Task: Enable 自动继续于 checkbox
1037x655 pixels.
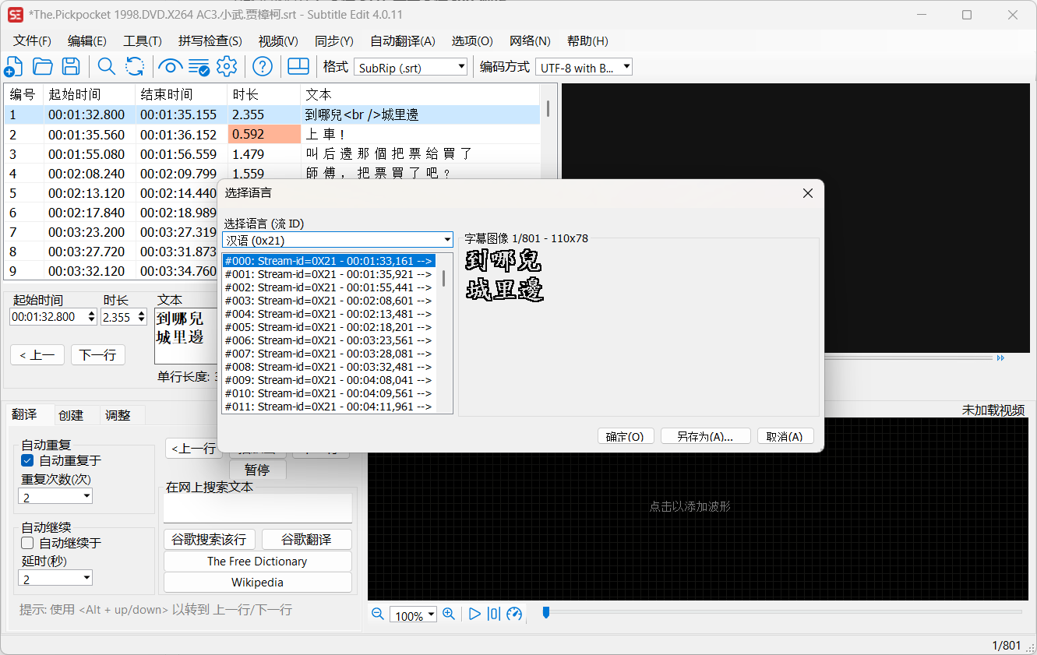Action: tap(27, 542)
